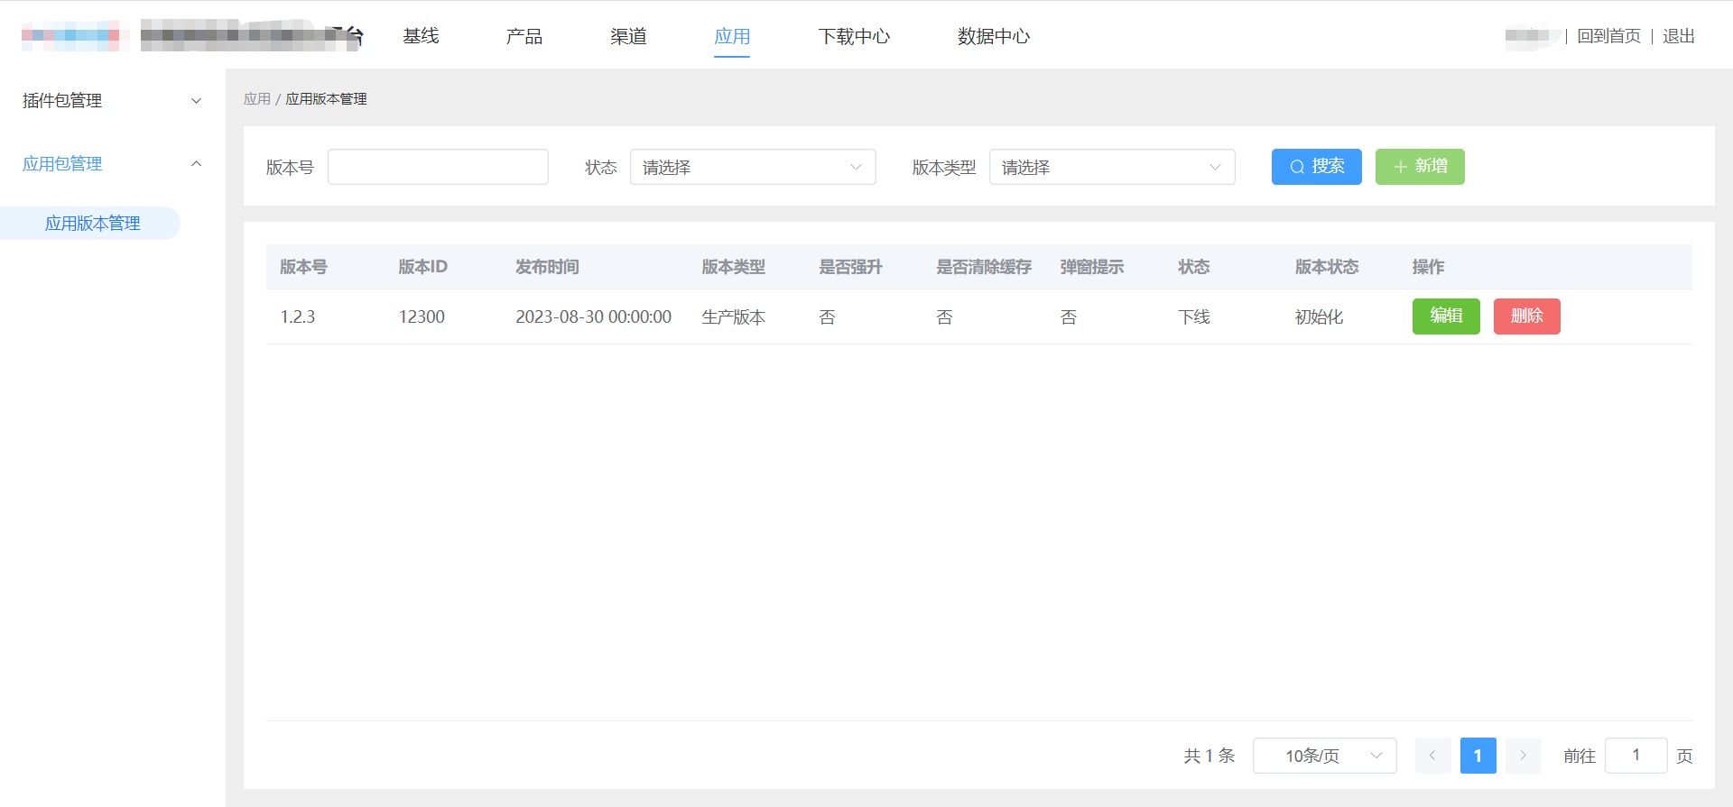1733x807 pixels.
Task: Click the 生产版本 cell
Action: [x=734, y=316]
